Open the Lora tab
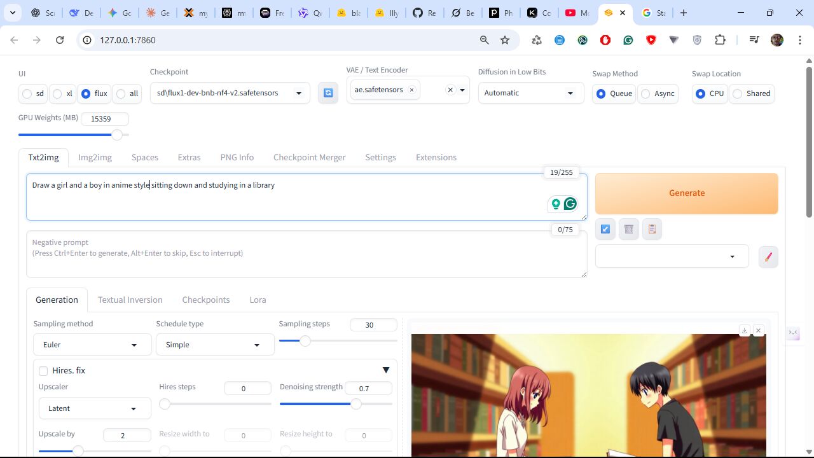 coord(258,300)
